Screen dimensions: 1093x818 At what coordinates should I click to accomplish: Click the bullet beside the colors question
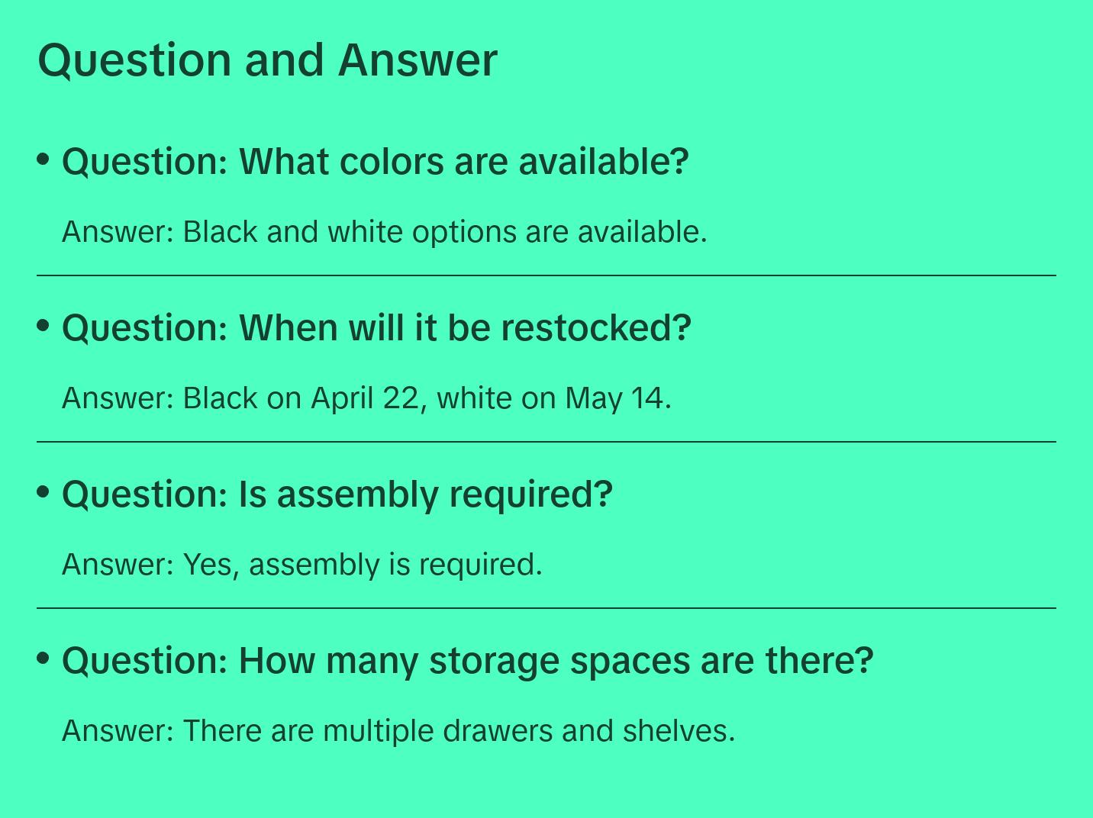pos(44,159)
